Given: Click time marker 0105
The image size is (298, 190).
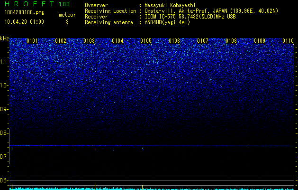Looking at the screenshot, I should click(x=146, y=41).
